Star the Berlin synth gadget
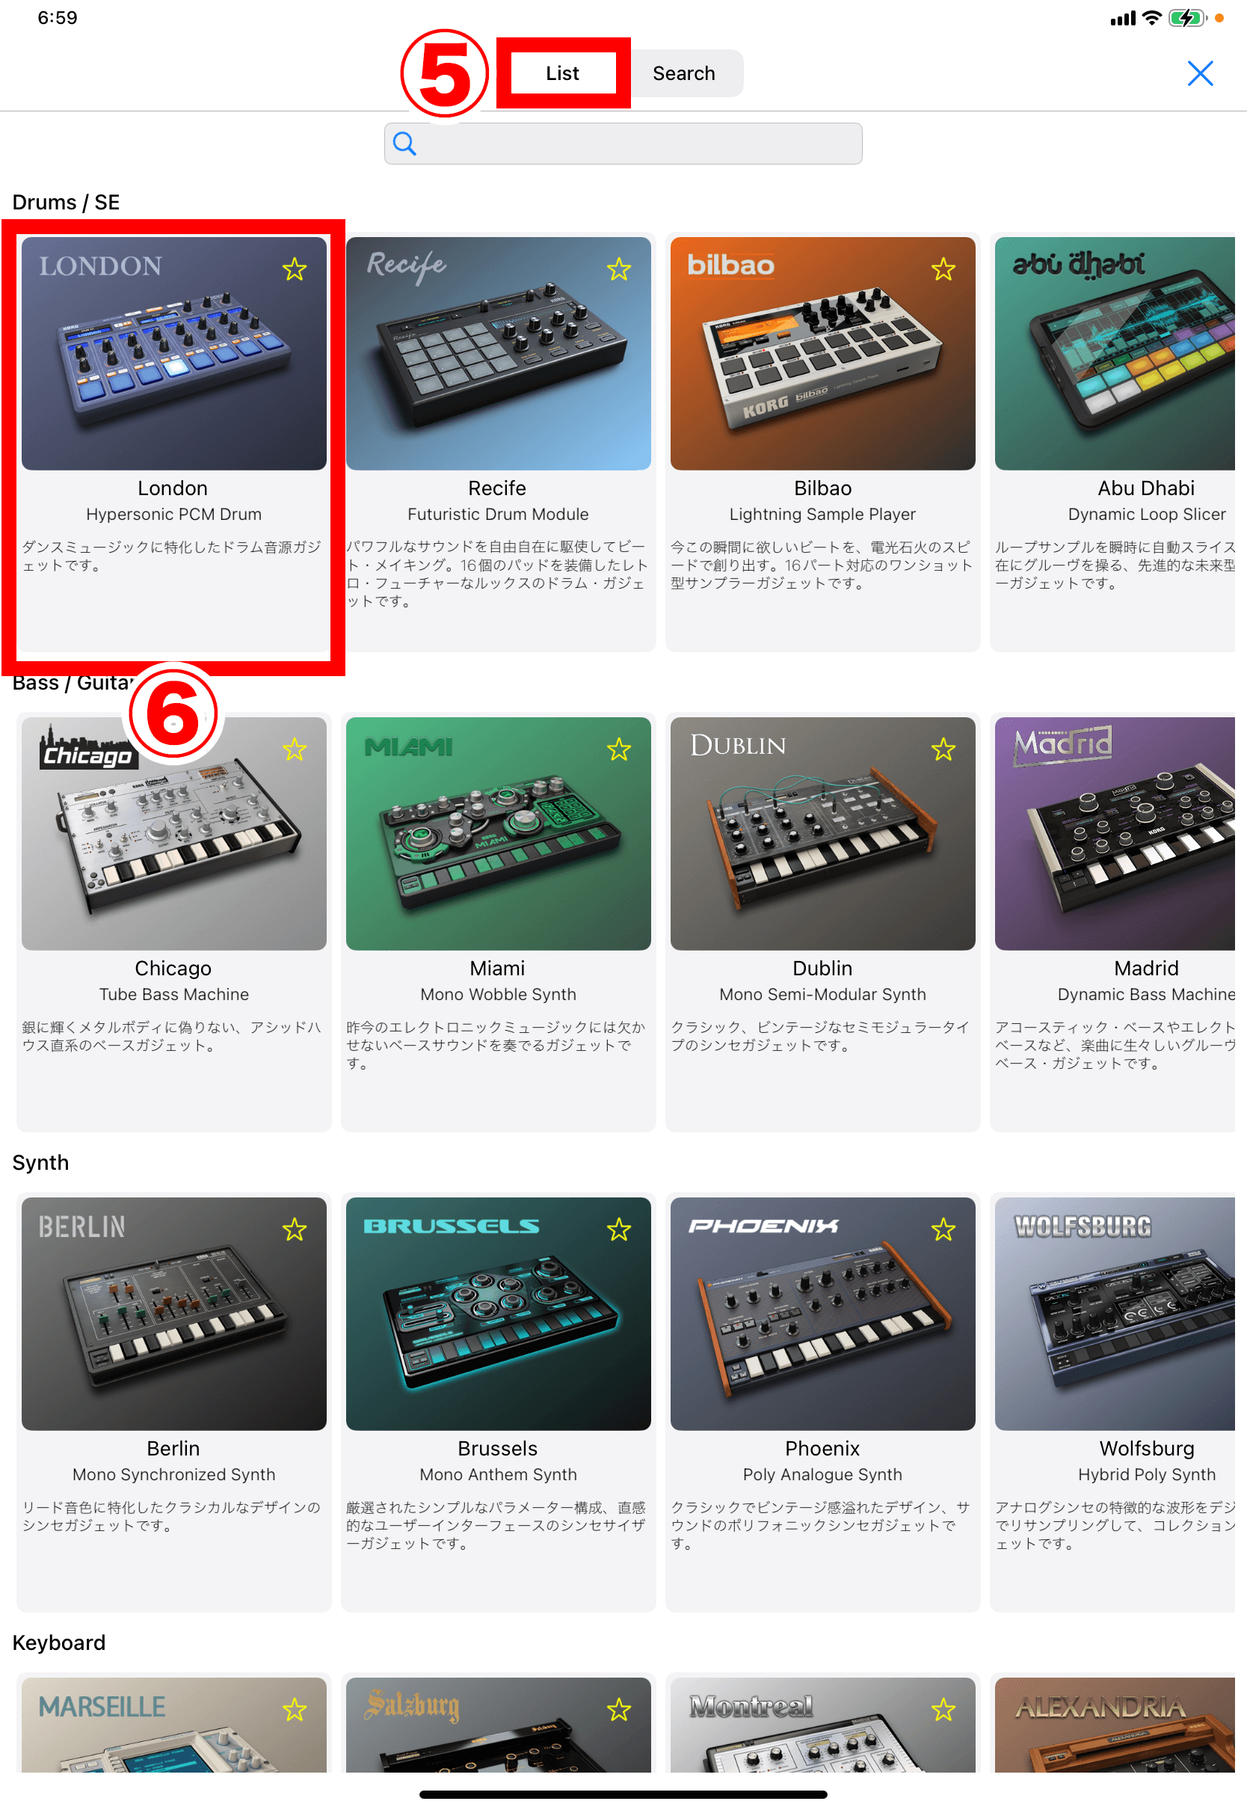The height and width of the screenshot is (1810, 1247). tap(295, 1230)
